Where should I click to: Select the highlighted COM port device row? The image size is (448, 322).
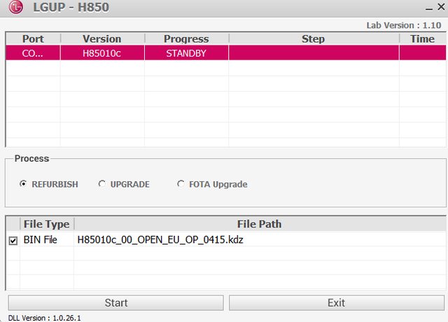tap(33, 53)
